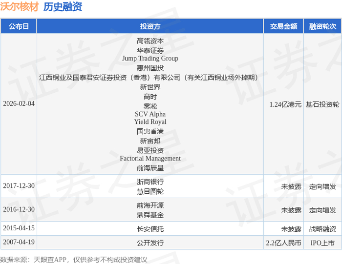Viewport: 342px width, 264px height.
Task: Click 未披露 in the 2016-12-30 row
Action: tap(291, 210)
